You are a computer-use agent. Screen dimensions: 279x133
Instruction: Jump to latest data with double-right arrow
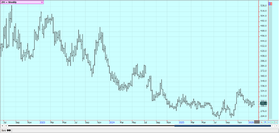point(277,126)
